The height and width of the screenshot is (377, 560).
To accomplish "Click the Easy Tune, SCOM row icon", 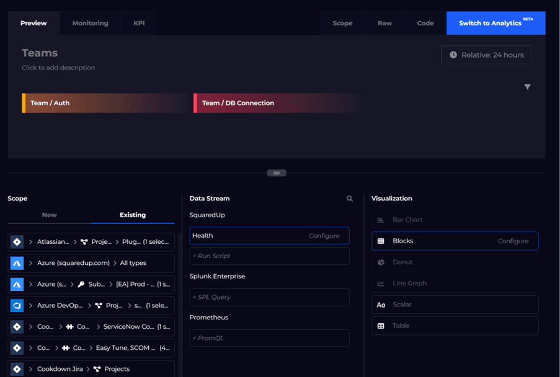I will point(17,348).
